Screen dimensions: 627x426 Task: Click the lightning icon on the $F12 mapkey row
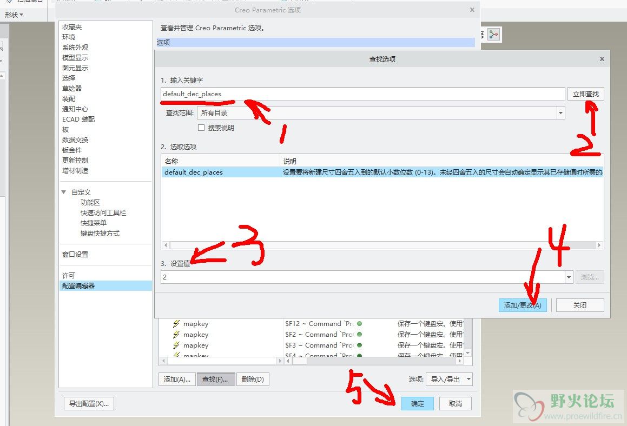[x=176, y=323]
